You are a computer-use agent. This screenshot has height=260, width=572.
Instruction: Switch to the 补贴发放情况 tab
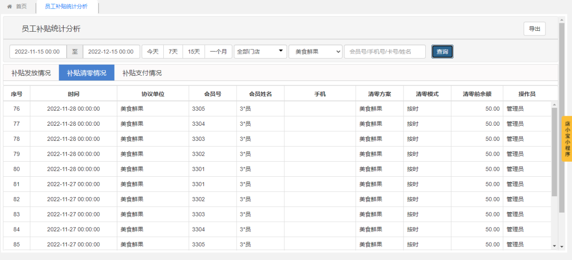(31, 73)
